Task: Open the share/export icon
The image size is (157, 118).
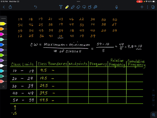Action: point(10,7)
